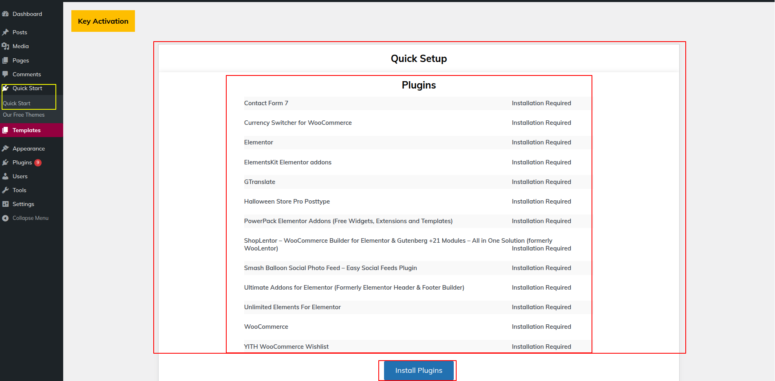
Task: Click the Templates icon in sidebar
Action: click(x=5, y=130)
